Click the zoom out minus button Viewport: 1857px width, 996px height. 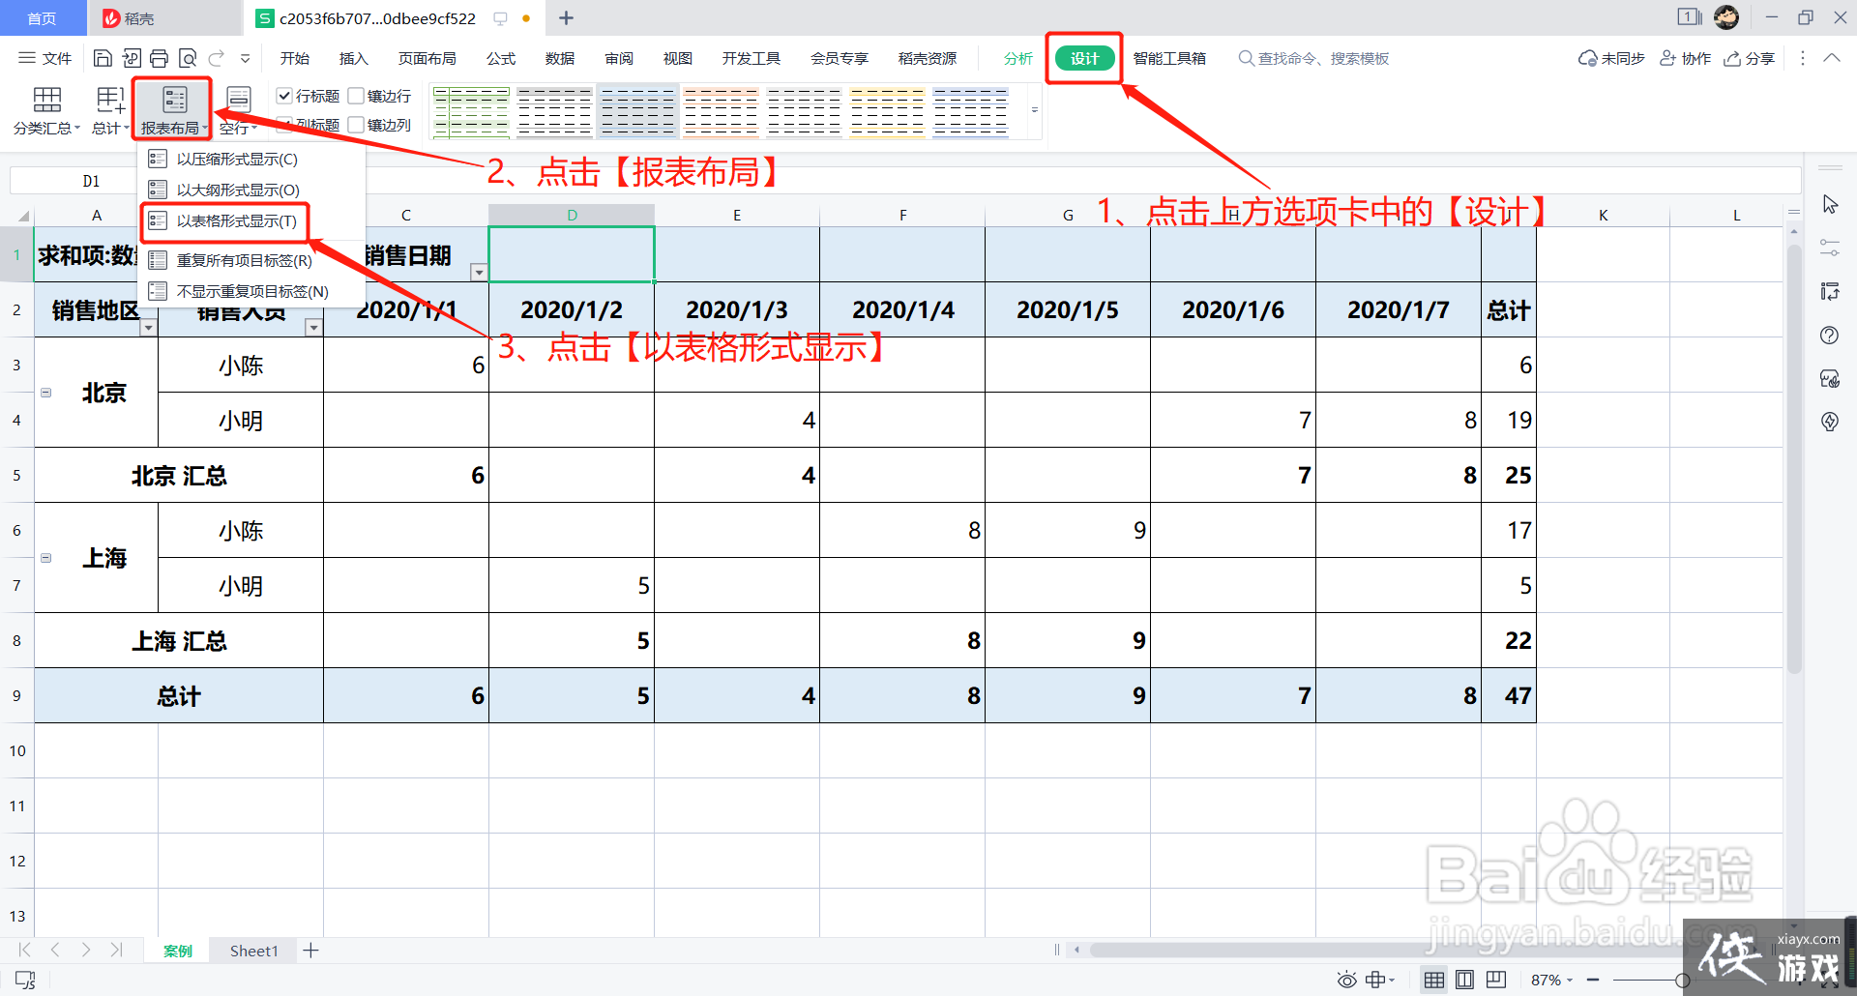point(1593,980)
